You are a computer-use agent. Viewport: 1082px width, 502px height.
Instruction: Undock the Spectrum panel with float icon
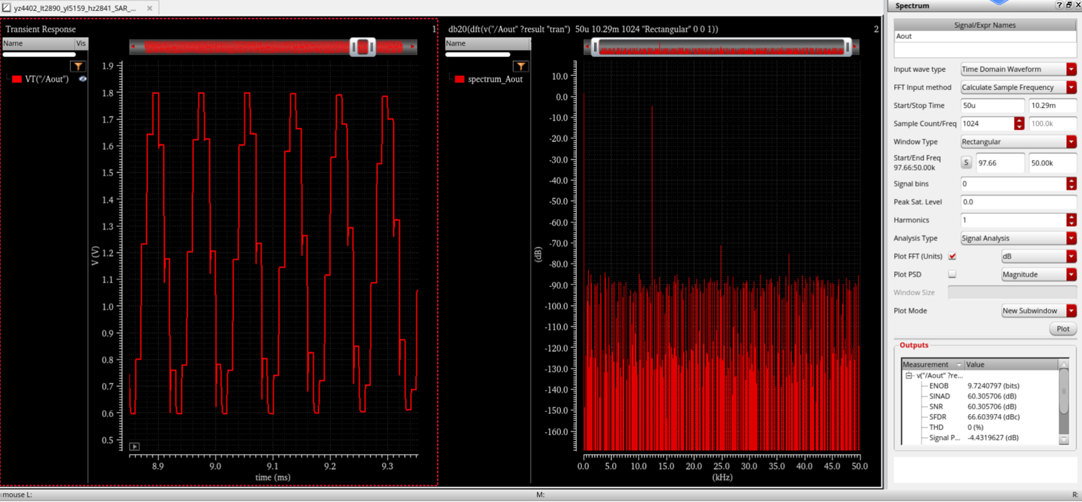tap(1068, 5)
